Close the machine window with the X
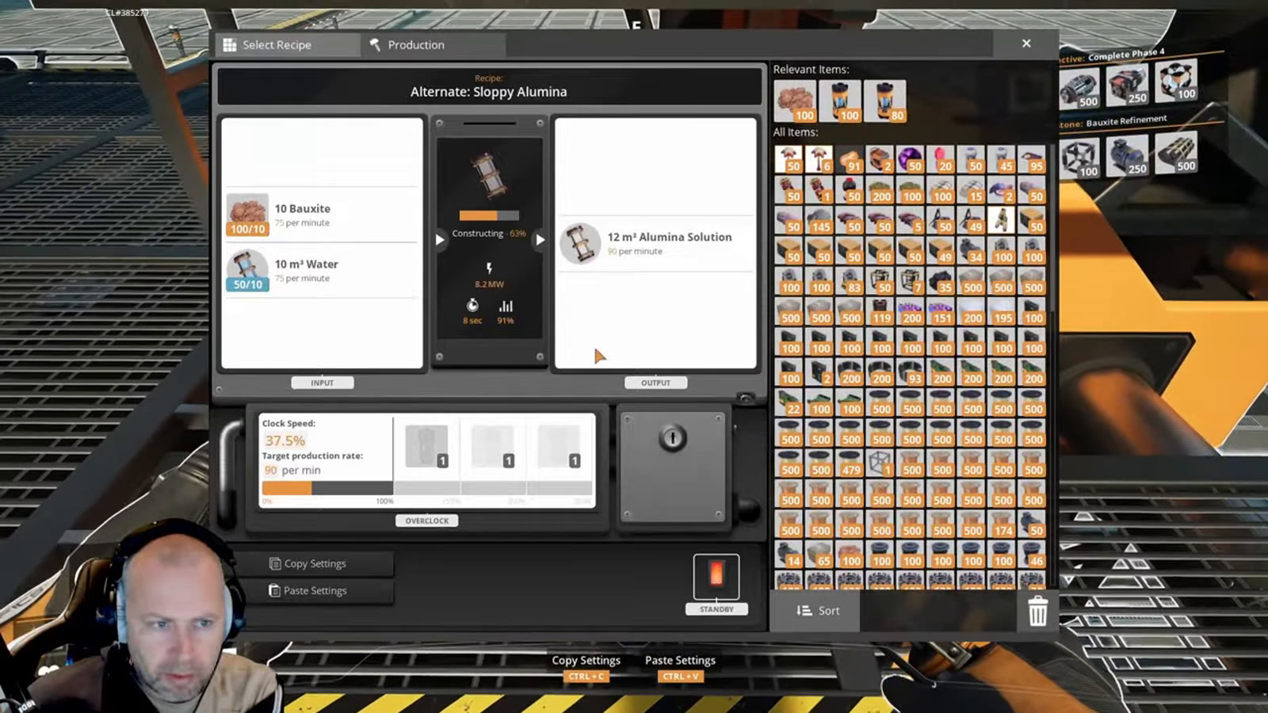 [1026, 44]
